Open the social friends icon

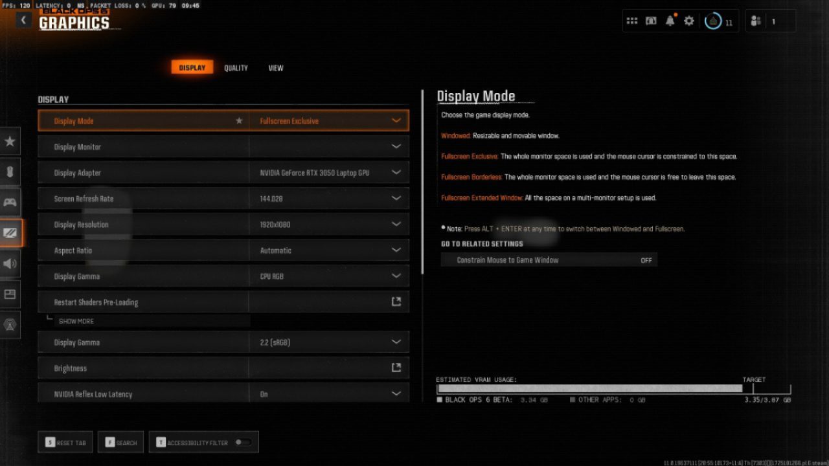point(756,21)
